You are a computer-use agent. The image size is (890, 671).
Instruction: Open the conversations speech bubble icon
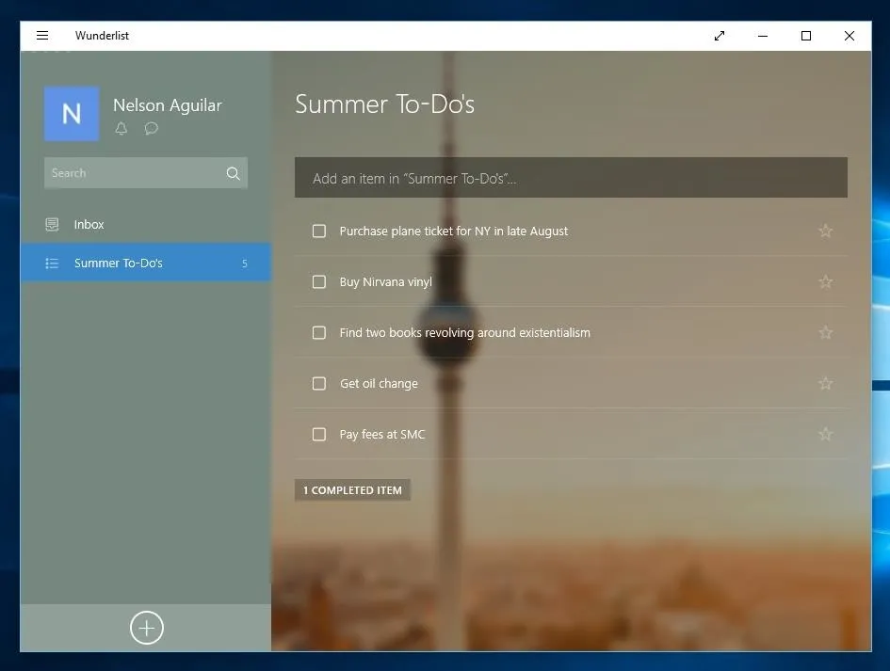151,128
